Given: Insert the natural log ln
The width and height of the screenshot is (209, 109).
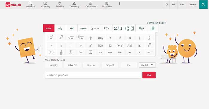Looking at the screenshot, I should [139, 46].
